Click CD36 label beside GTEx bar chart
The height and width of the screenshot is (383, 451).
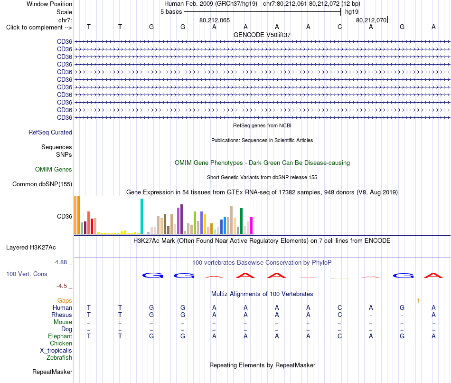coord(65,216)
